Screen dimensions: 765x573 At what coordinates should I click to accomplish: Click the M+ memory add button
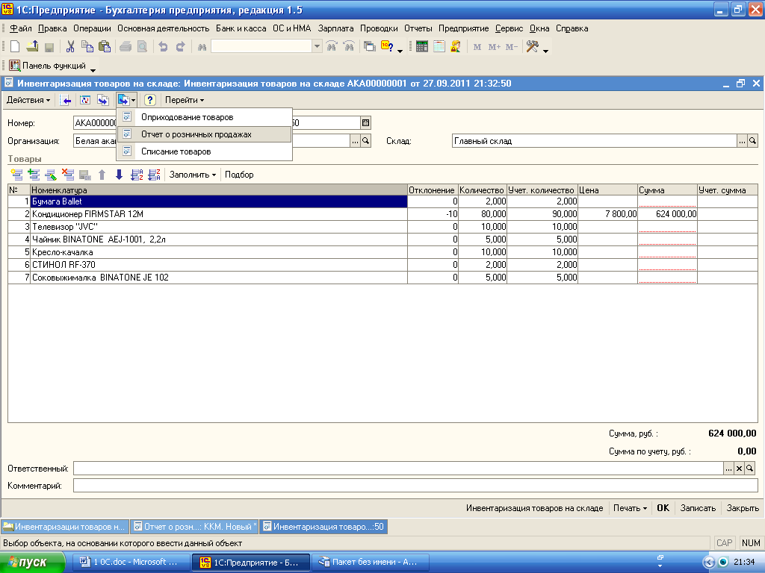[x=495, y=47]
